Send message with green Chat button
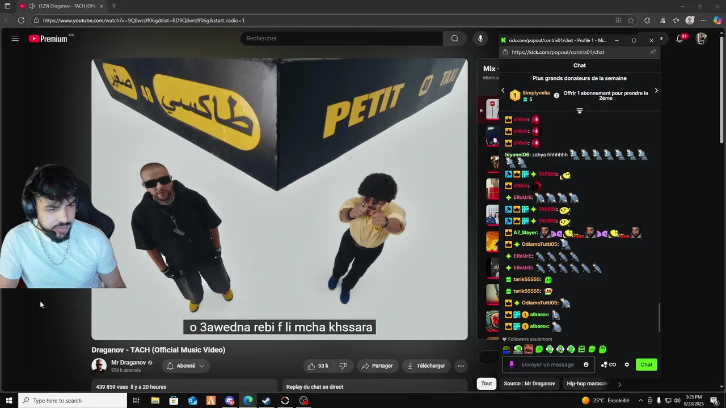This screenshot has width=726, height=408. (x=647, y=365)
